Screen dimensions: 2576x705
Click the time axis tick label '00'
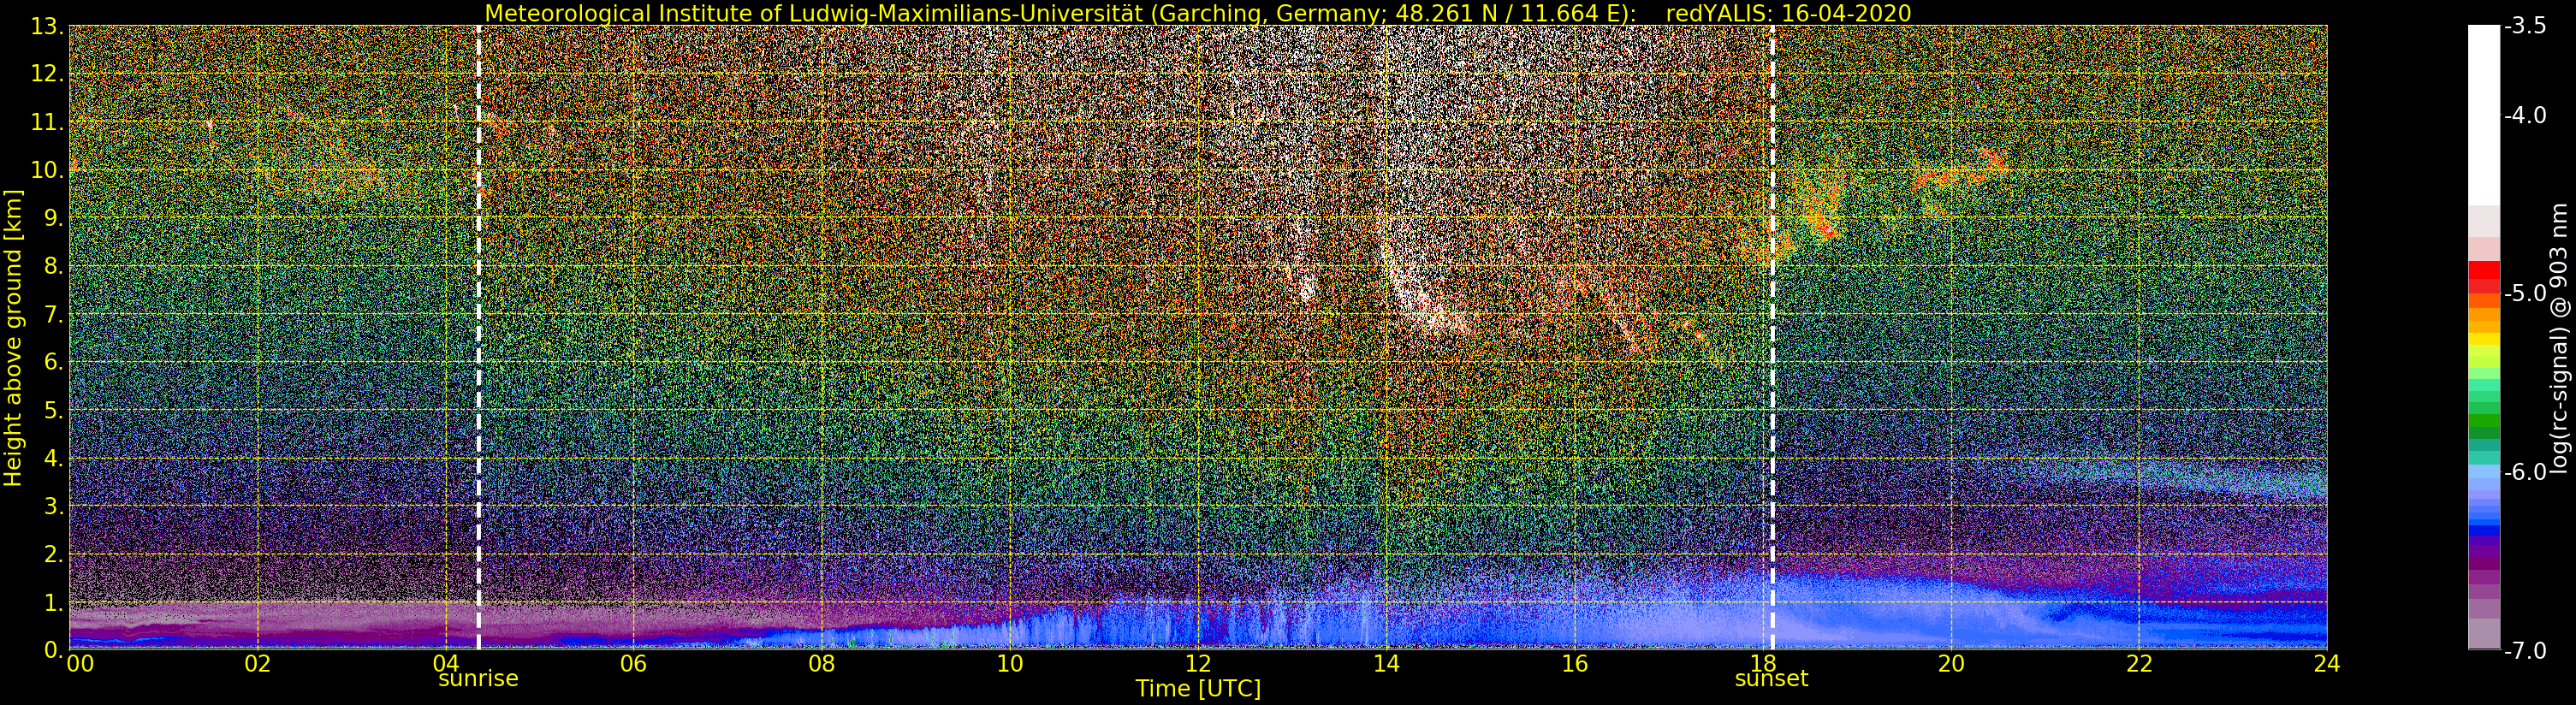[x=80, y=664]
